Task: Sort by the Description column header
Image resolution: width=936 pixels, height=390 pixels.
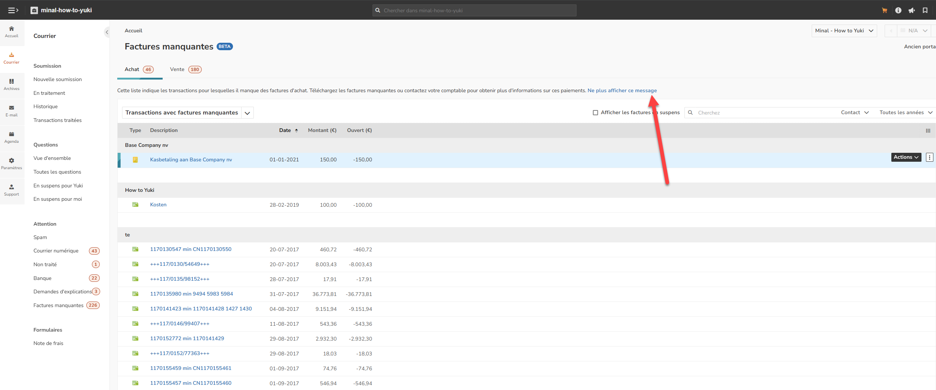Action: pos(164,130)
